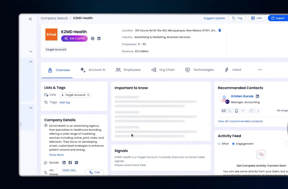View all 1 recommended contacts

coord(240,121)
